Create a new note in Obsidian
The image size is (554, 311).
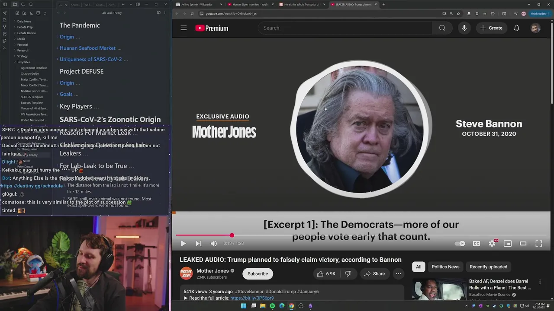(17, 13)
